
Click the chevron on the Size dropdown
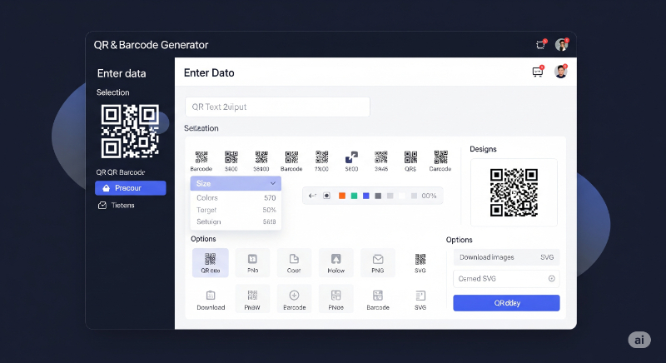click(x=273, y=183)
